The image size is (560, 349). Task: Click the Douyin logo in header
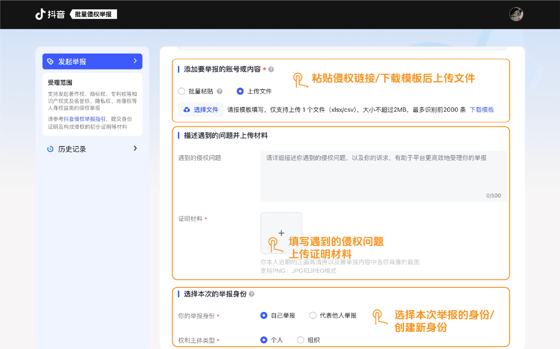coord(50,14)
